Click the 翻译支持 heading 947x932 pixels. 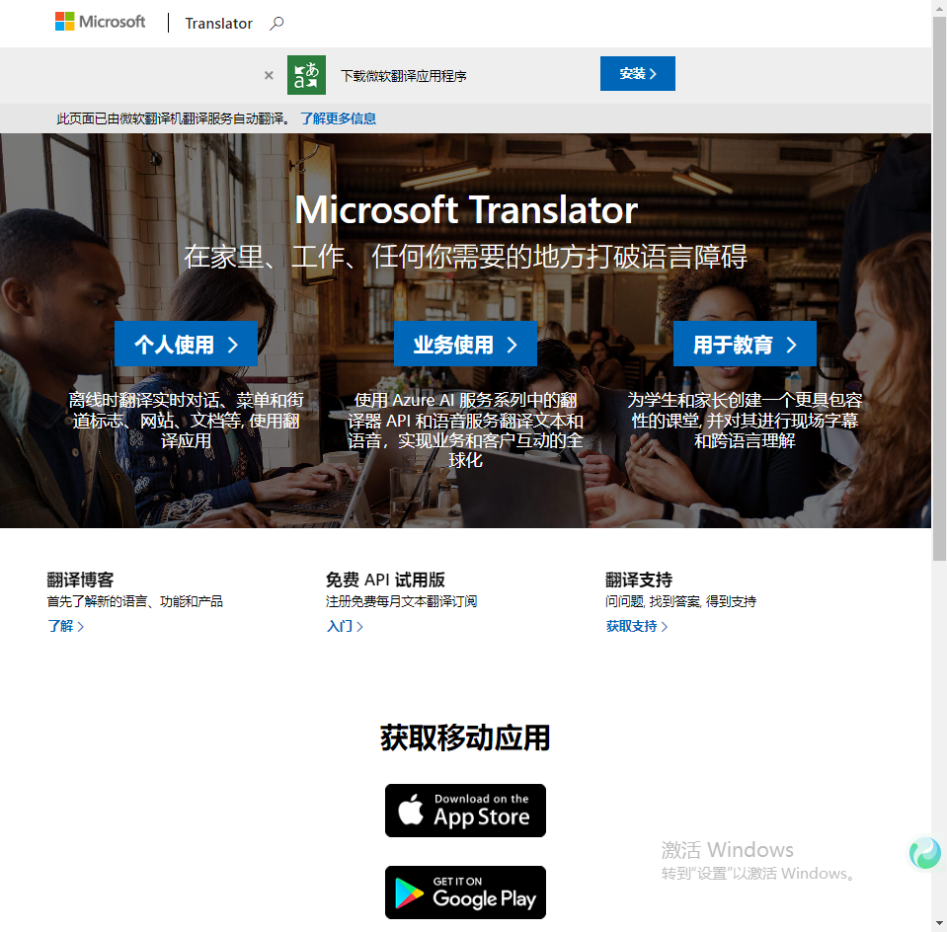coord(638,580)
